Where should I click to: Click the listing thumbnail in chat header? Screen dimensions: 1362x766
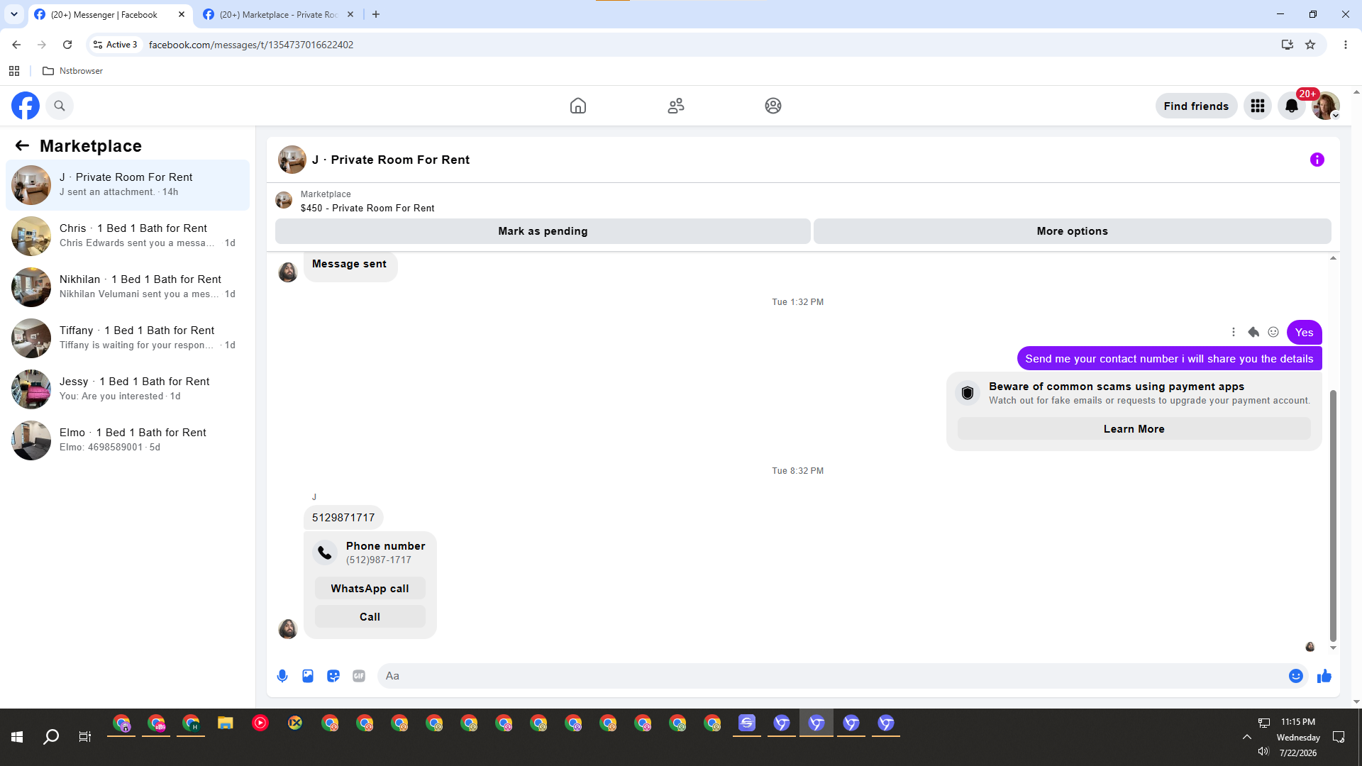[x=292, y=160]
